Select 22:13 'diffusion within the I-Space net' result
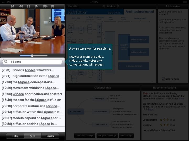The image size is (189, 141). (32, 112)
